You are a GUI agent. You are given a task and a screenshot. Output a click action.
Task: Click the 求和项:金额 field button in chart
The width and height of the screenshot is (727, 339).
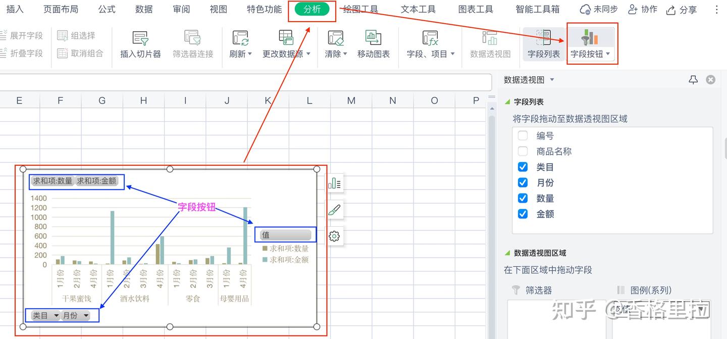pos(97,181)
